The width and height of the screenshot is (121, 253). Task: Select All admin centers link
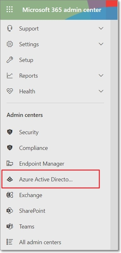coord(40,242)
